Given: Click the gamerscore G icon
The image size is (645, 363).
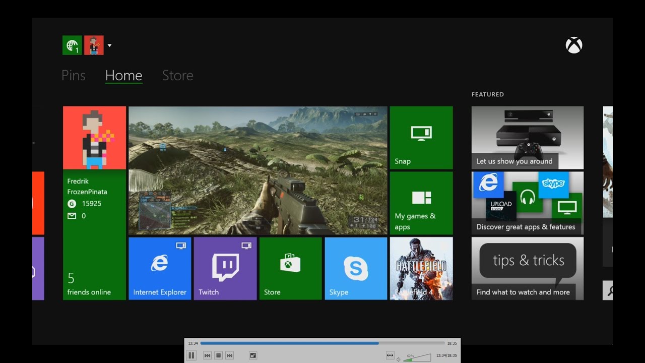Looking at the screenshot, I should coord(72,204).
